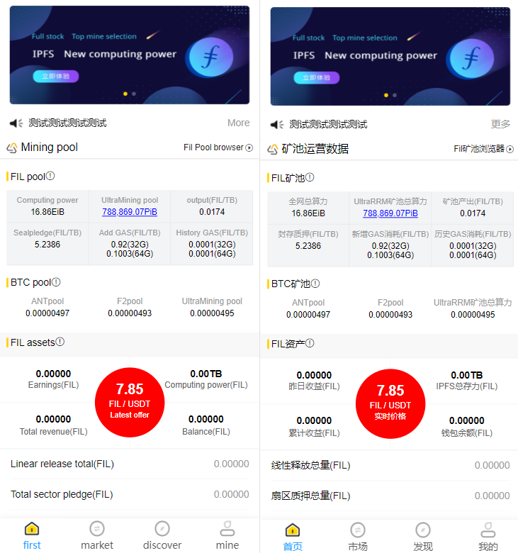Open the 我的 profile tab
This screenshot has height=553, width=518.
pos(488,537)
